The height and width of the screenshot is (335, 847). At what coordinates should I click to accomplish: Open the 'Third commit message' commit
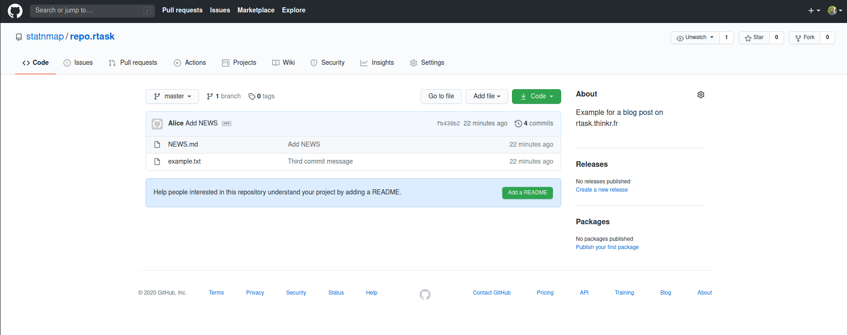click(x=320, y=162)
